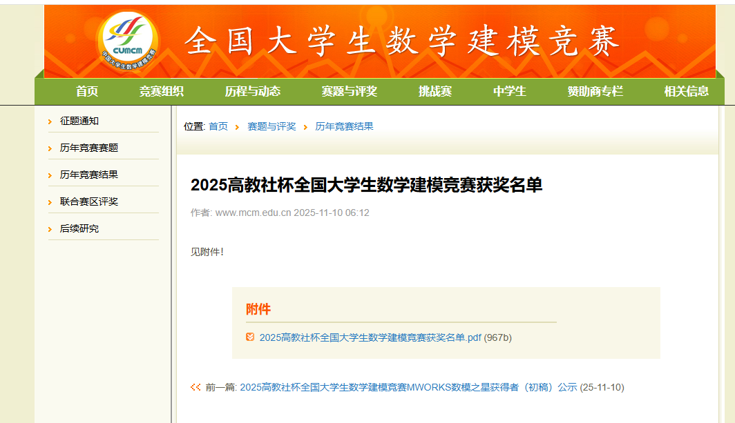735x423 pixels.
Task: Click arrow icon beside 历年竞赛赛题
Action: click(x=50, y=148)
